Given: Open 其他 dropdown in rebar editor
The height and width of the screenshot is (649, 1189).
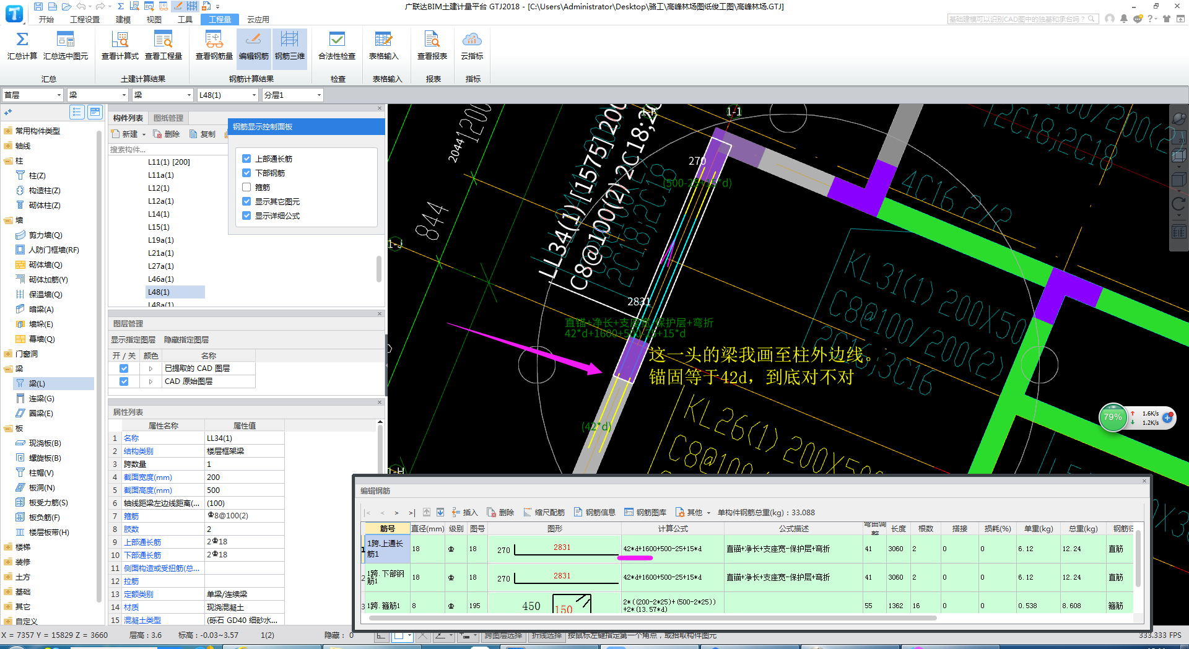Looking at the screenshot, I should click(693, 512).
